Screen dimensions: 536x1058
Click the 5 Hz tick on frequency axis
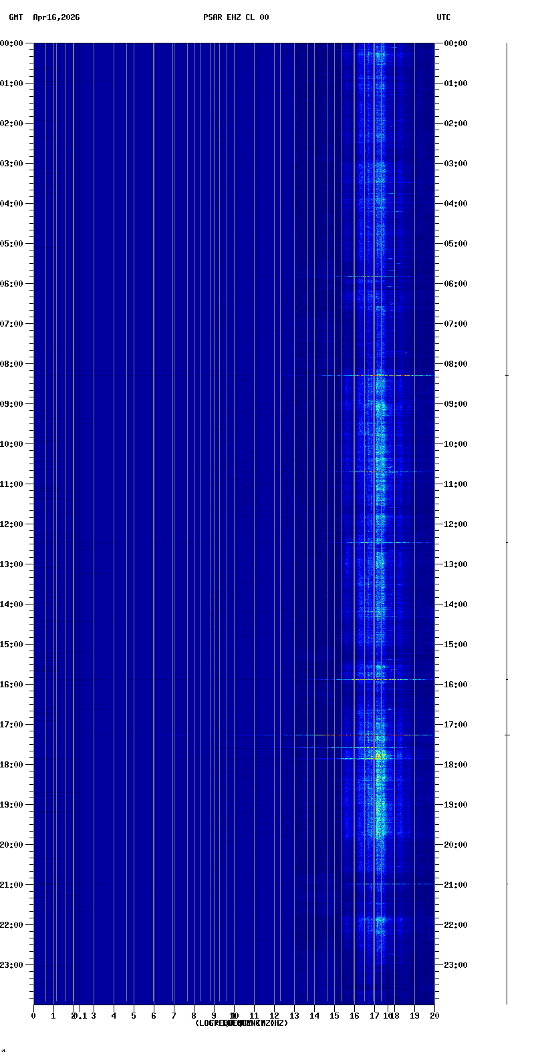tap(134, 1016)
